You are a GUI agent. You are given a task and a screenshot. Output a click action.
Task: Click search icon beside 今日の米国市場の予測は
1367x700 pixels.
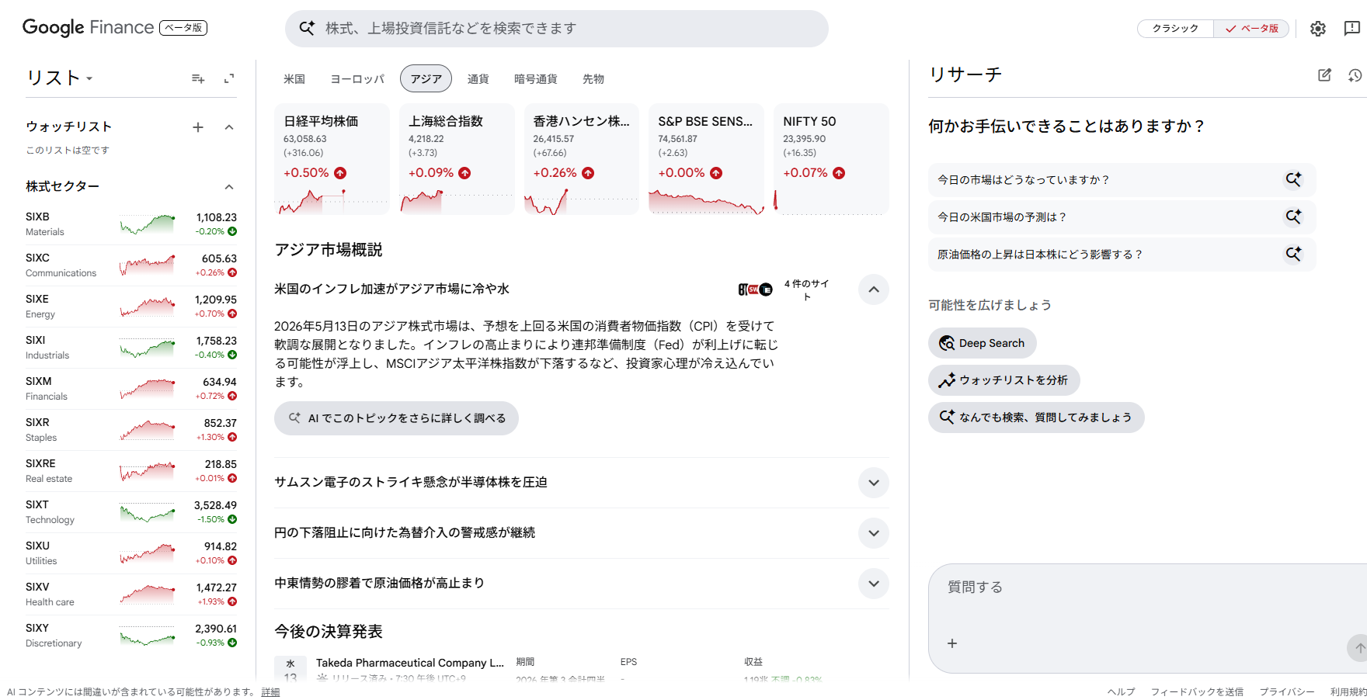click(x=1293, y=217)
